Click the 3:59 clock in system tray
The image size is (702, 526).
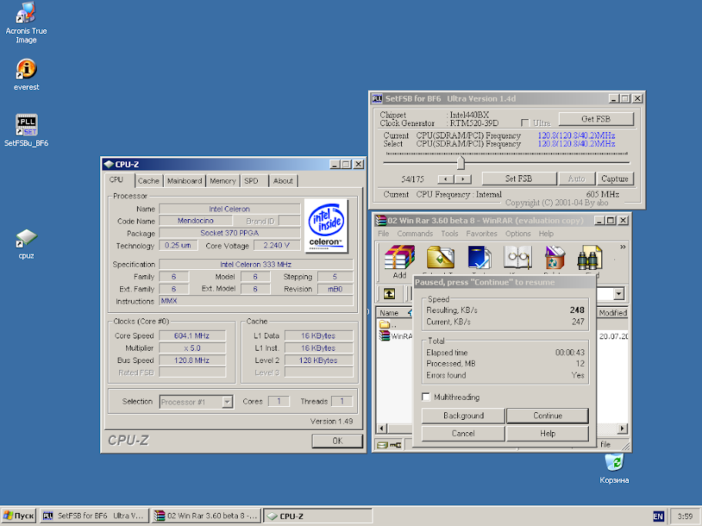click(685, 516)
